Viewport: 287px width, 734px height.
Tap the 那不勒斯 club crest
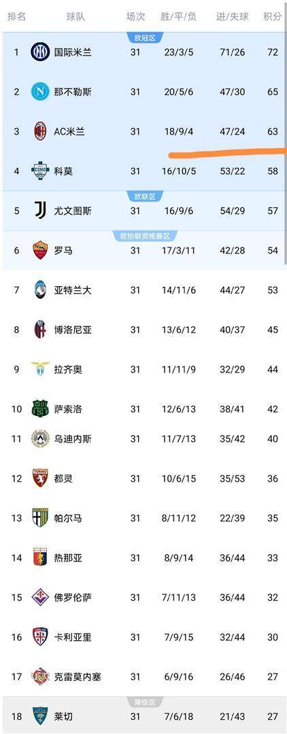(x=40, y=91)
